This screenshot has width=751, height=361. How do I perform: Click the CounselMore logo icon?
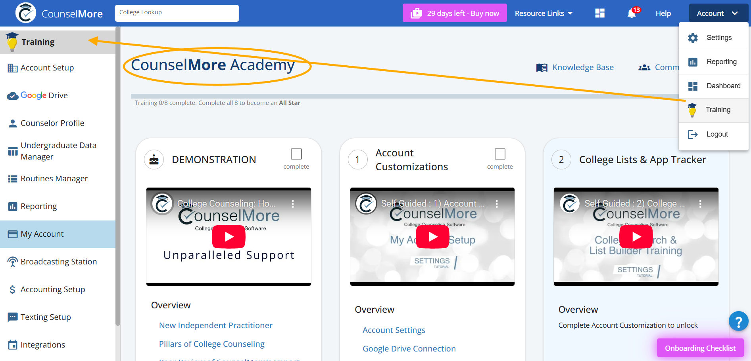(x=26, y=13)
